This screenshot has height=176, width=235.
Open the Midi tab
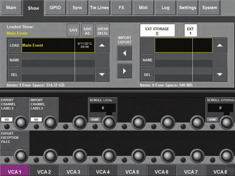[x=143, y=8]
